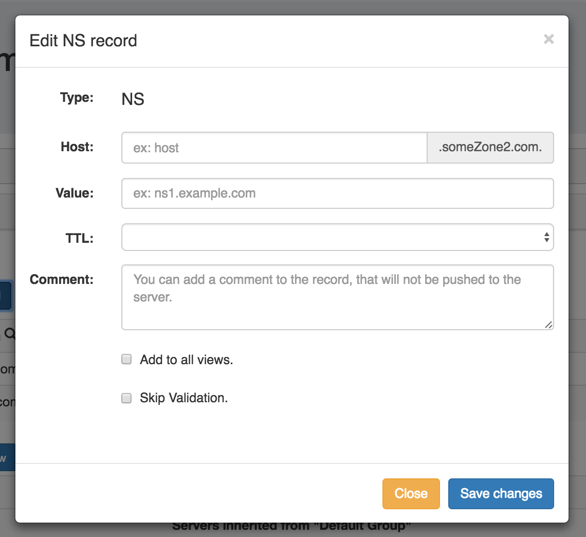Click the "Add to all views." label text
586x537 pixels.
click(x=186, y=360)
